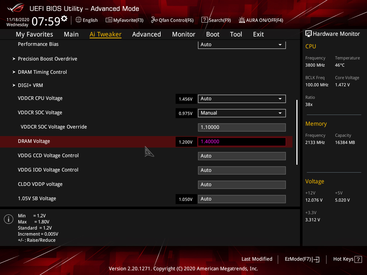Click the MyFavorite list icon
This screenshot has width=367, height=275.
(x=109, y=20)
